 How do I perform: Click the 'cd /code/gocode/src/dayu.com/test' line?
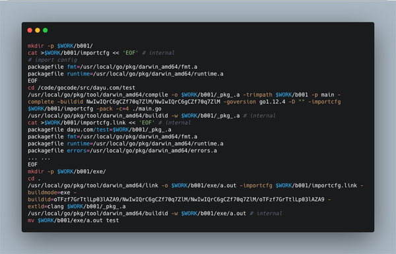point(82,88)
